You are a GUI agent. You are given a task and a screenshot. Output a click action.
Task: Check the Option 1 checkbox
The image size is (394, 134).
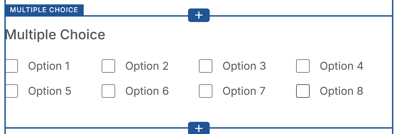click(x=11, y=66)
